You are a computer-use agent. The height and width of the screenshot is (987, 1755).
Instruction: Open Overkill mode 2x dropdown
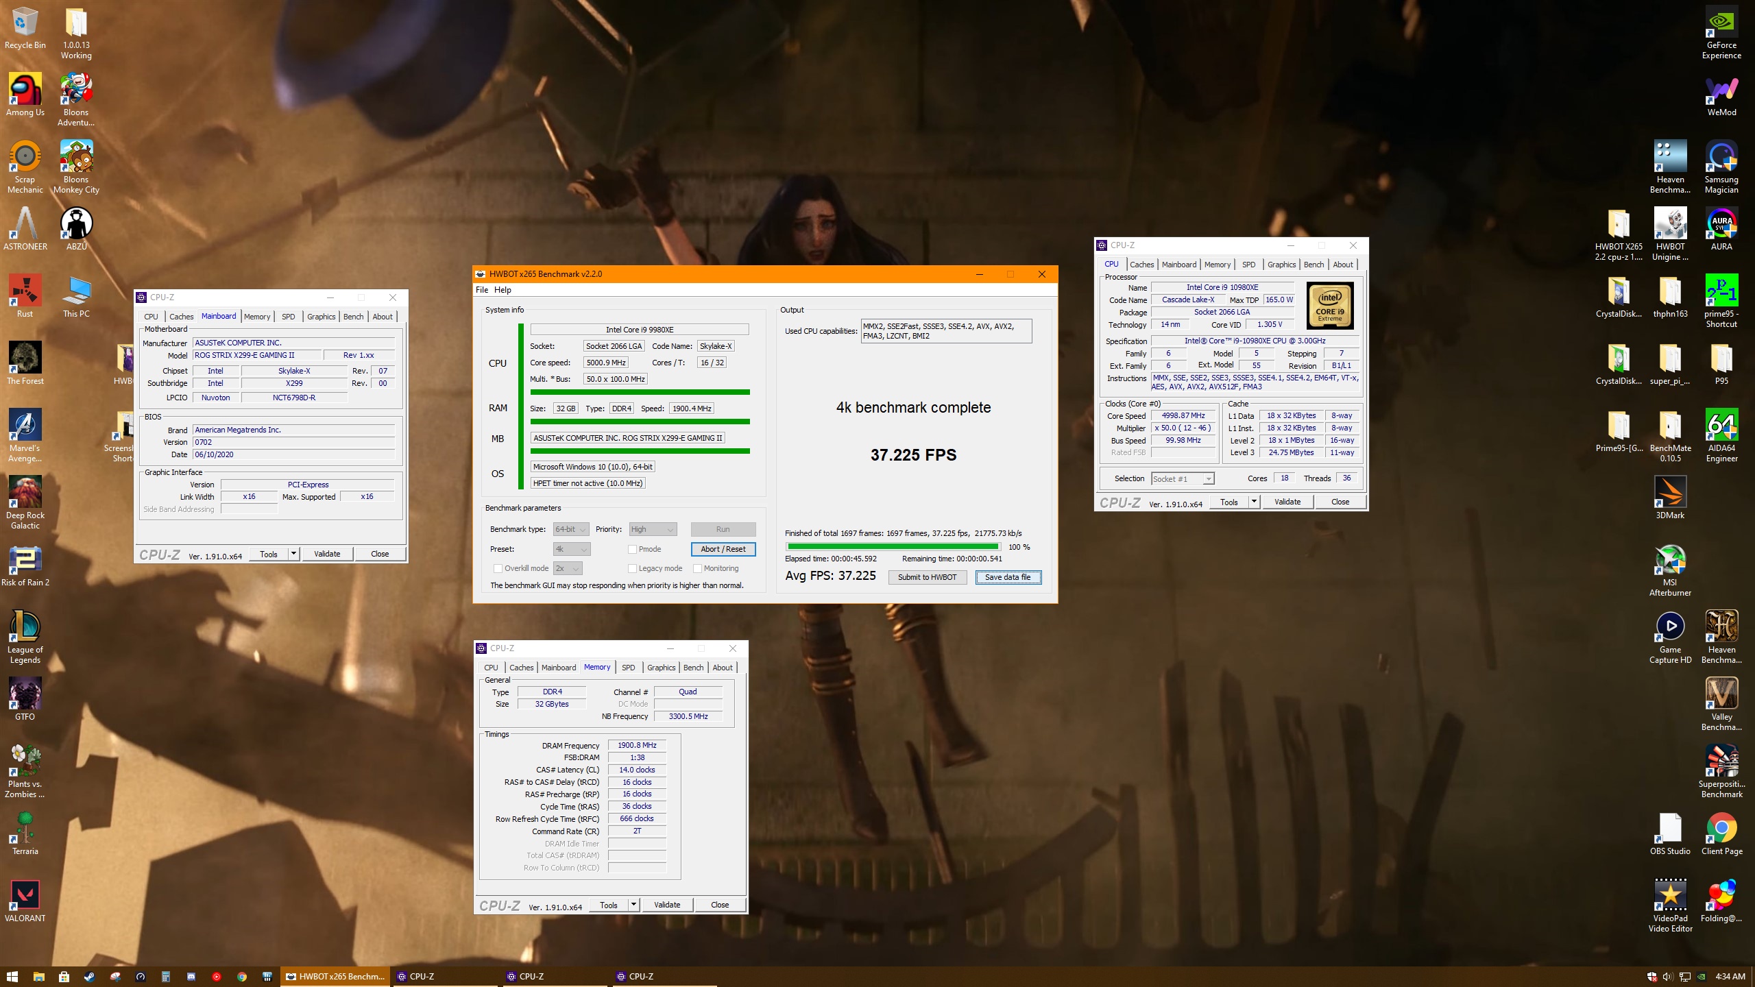coord(568,568)
